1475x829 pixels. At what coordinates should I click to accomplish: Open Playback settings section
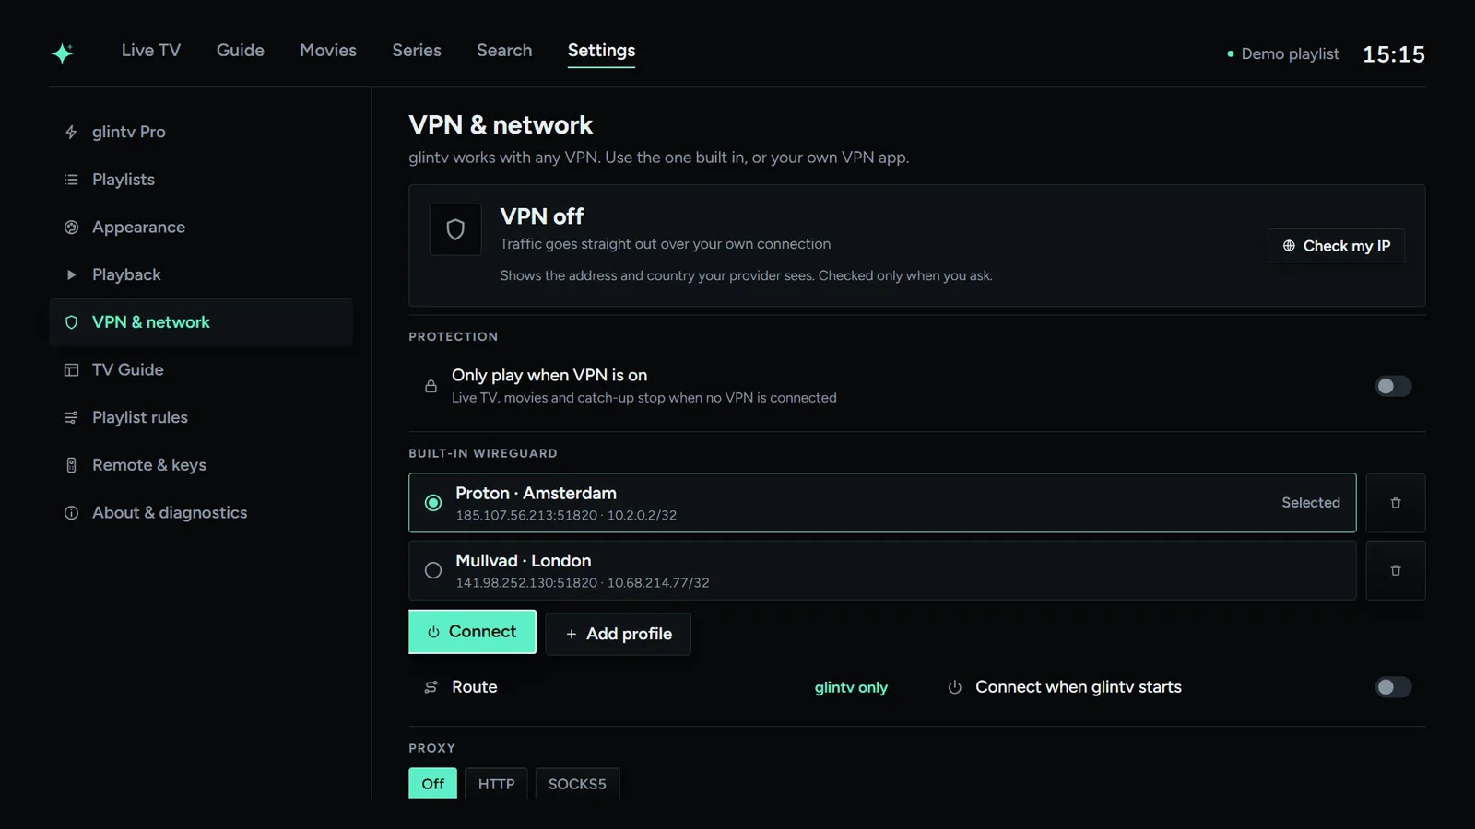[x=201, y=274]
